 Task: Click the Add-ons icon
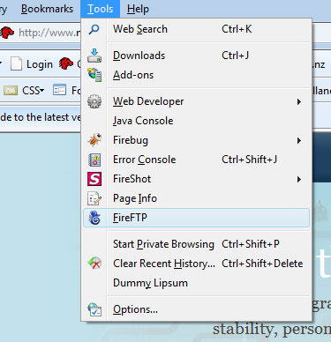click(94, 75)
